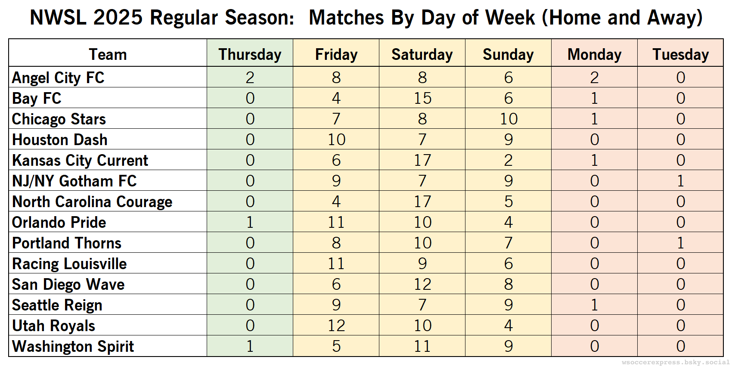Click the Tuesday column header

(x=680, y=55)
